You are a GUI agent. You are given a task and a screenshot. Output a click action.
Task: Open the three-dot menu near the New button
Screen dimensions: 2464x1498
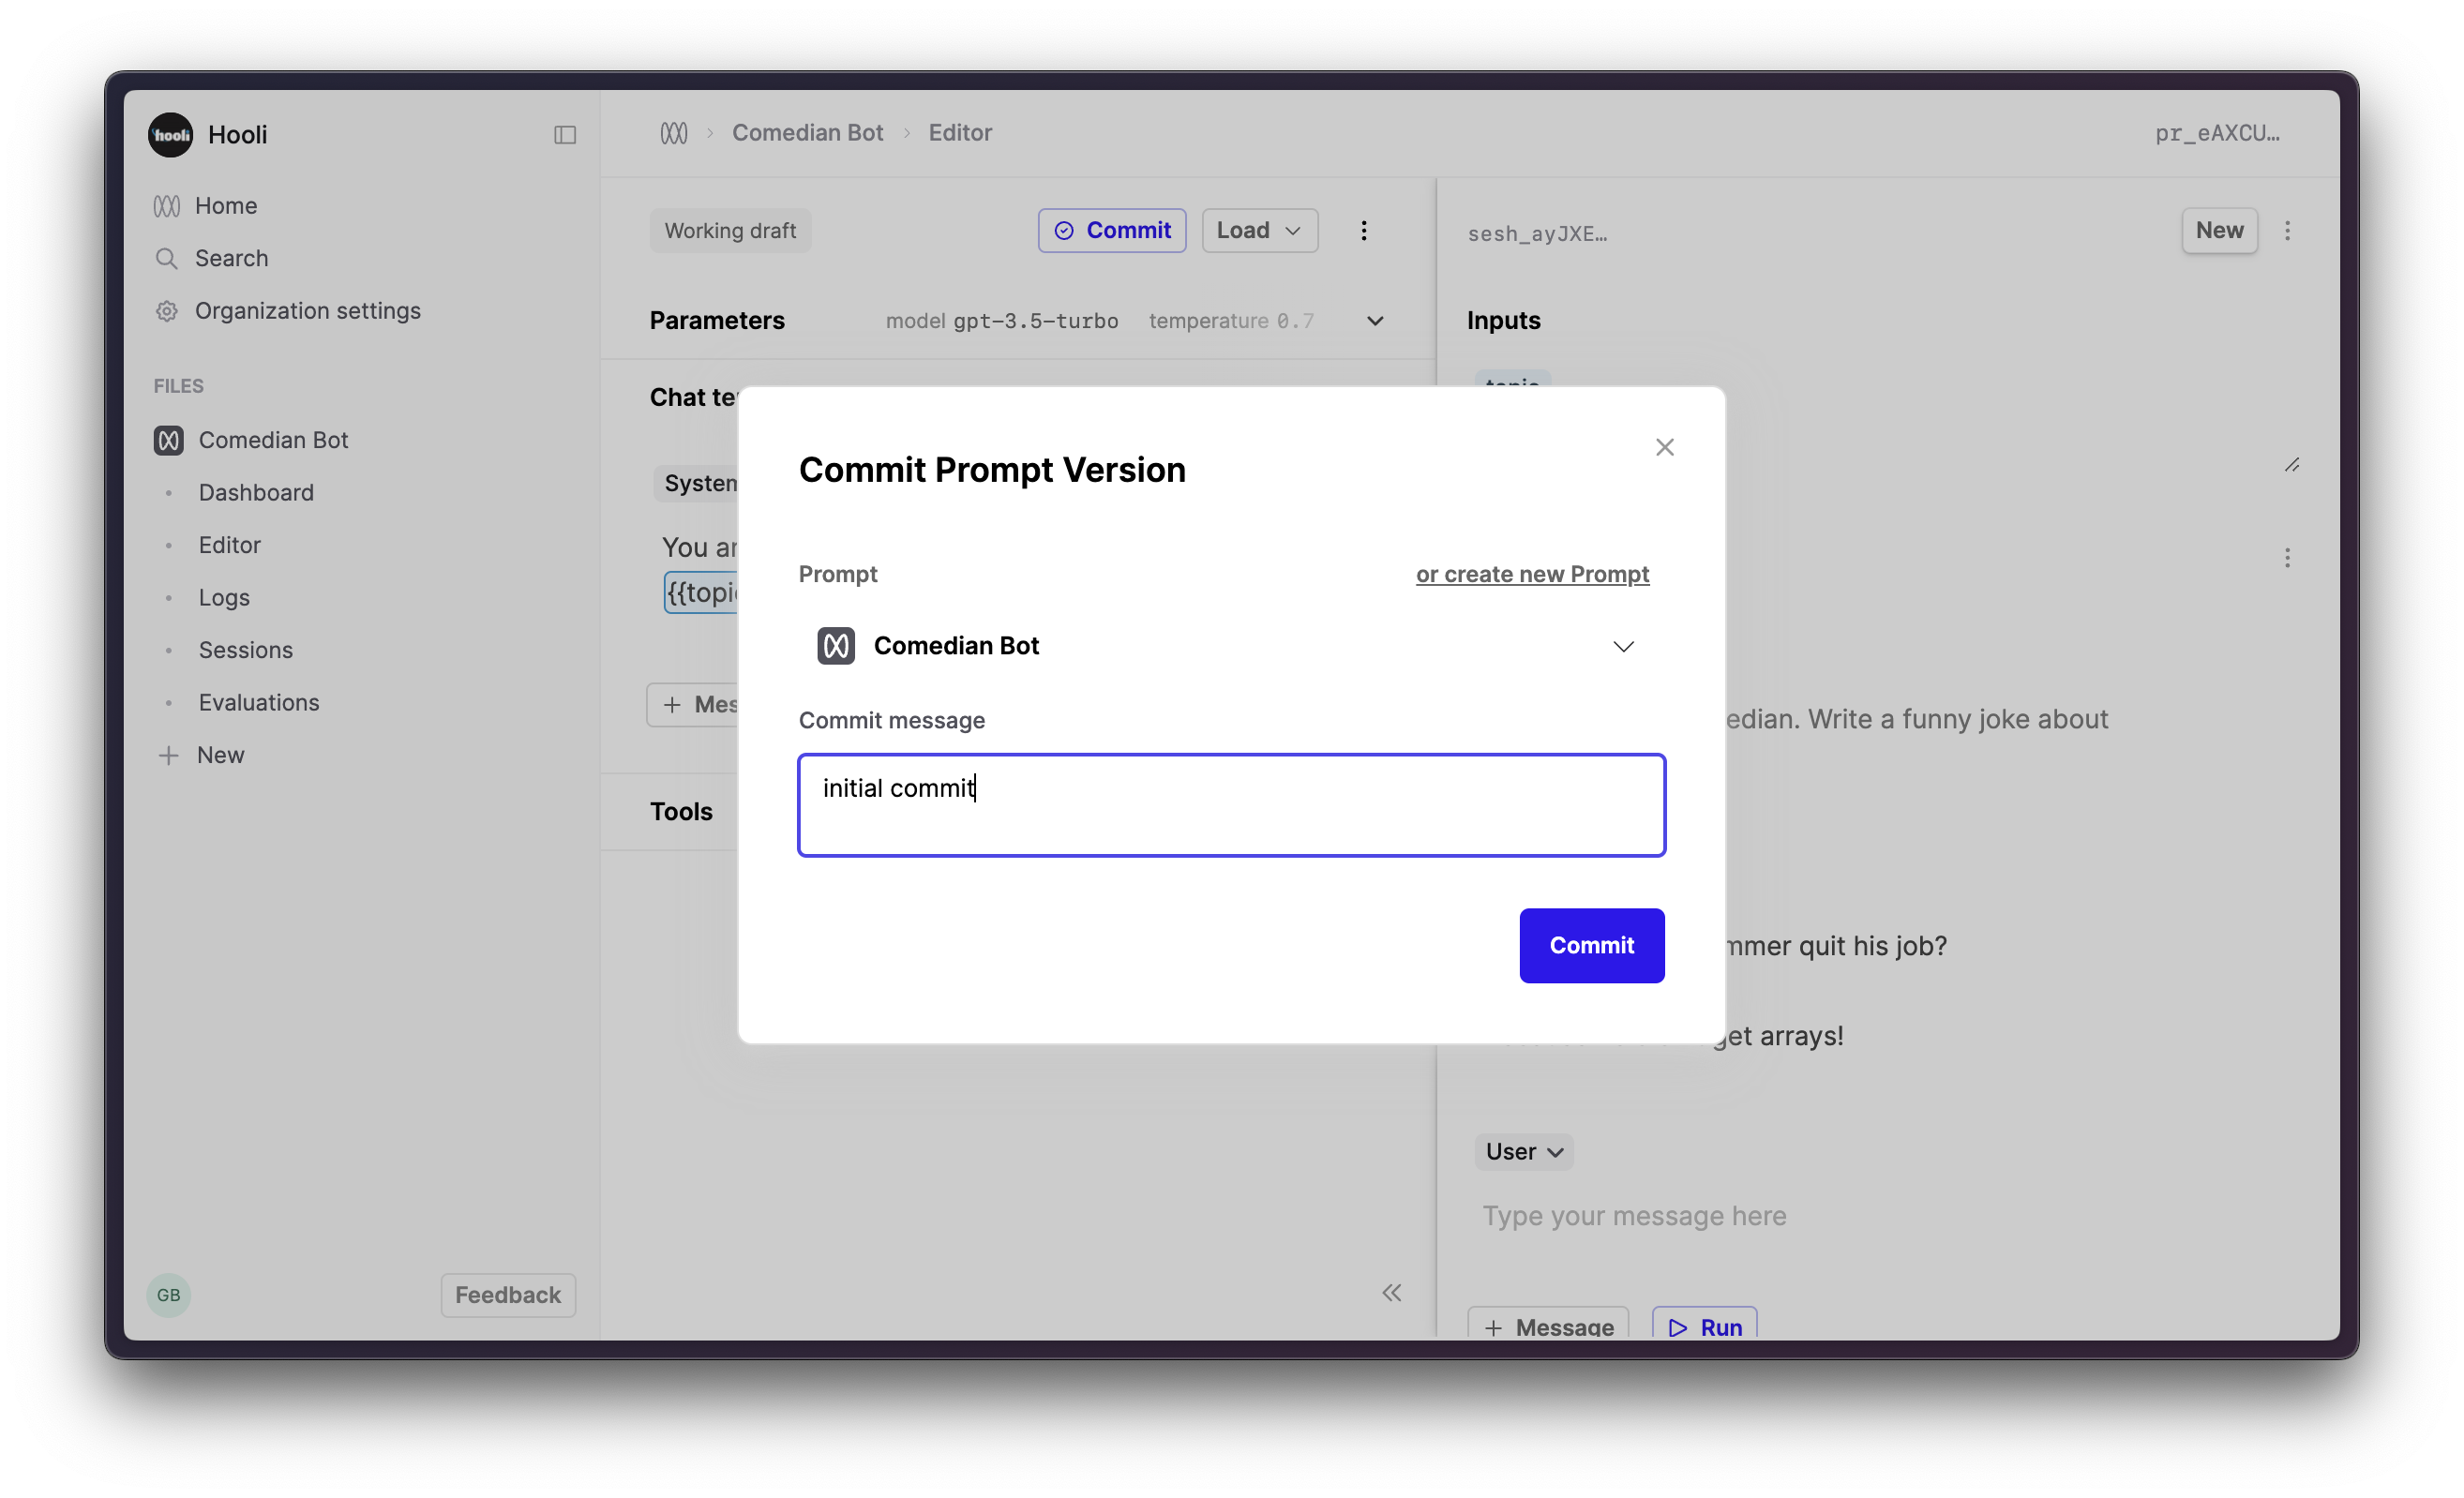2289,230
